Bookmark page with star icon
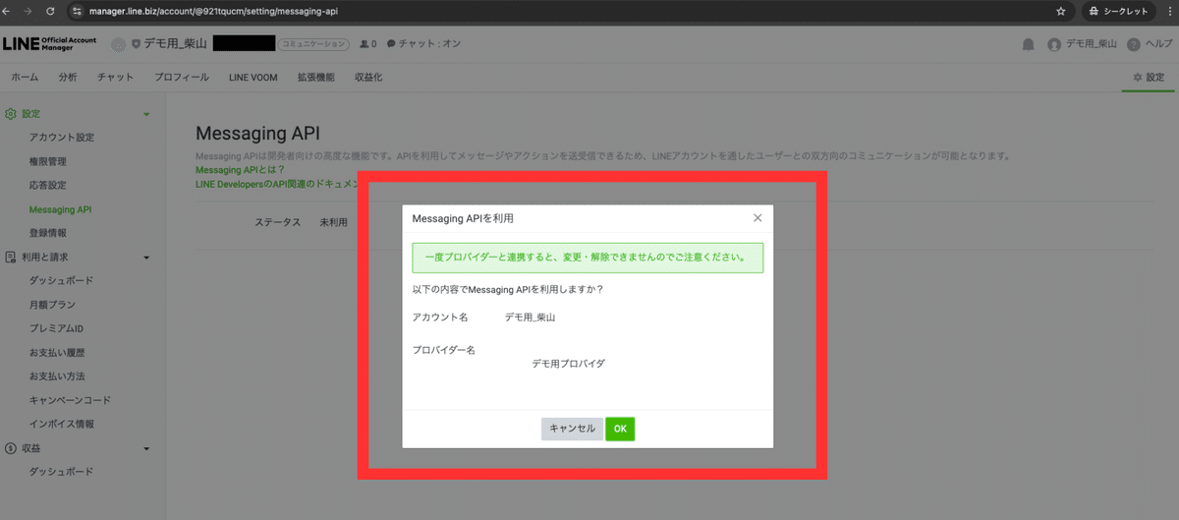 click(1060, 11)
